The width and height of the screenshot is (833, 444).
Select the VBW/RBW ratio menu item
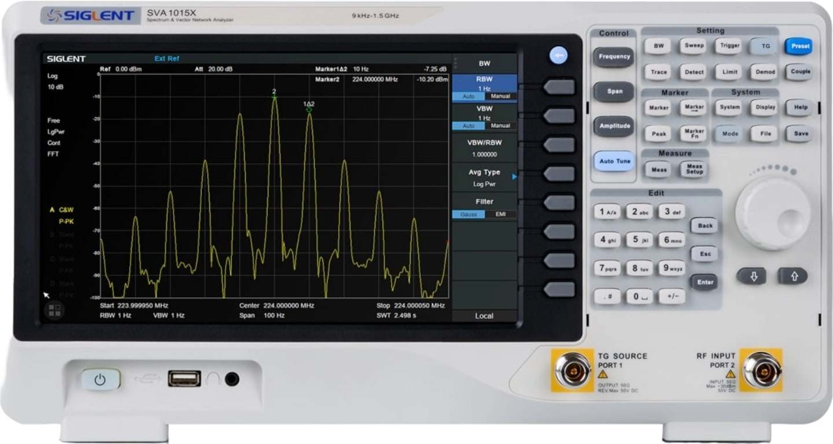coord(484,148)
